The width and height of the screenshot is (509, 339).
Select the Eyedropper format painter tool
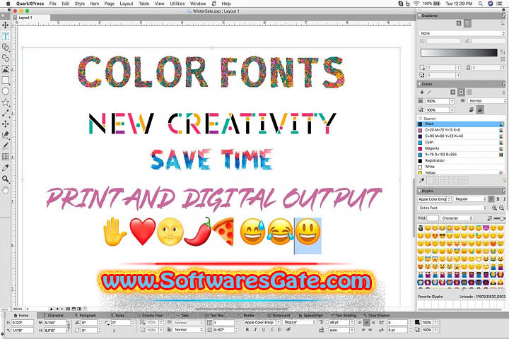(5, 167)
